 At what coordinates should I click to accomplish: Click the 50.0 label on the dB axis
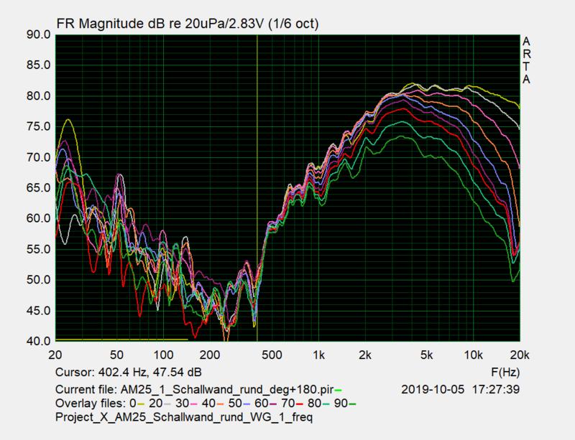coord(39,280)
